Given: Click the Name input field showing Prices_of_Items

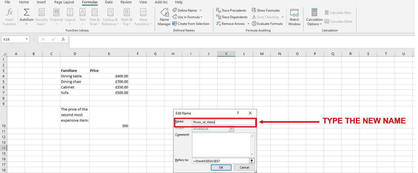Looking at the screenshot, I should point(223,122).
